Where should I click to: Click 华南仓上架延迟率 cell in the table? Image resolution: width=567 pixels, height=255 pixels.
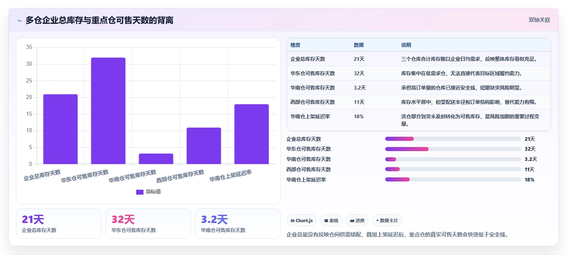(310, 117)
